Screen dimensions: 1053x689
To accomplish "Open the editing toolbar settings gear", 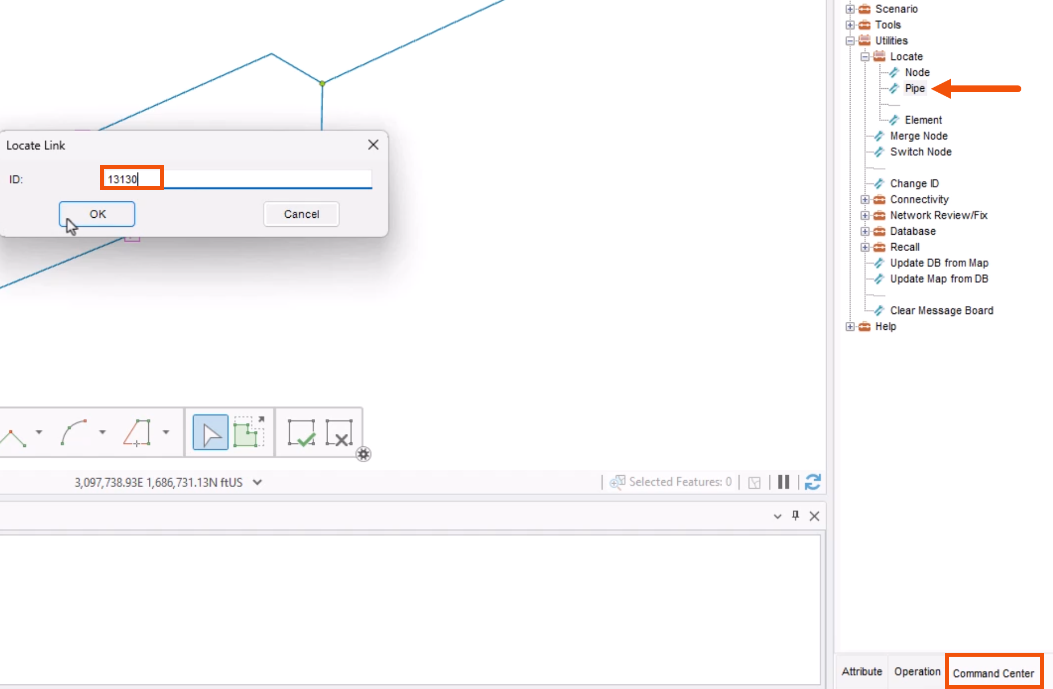I will [x=364, y=454].
